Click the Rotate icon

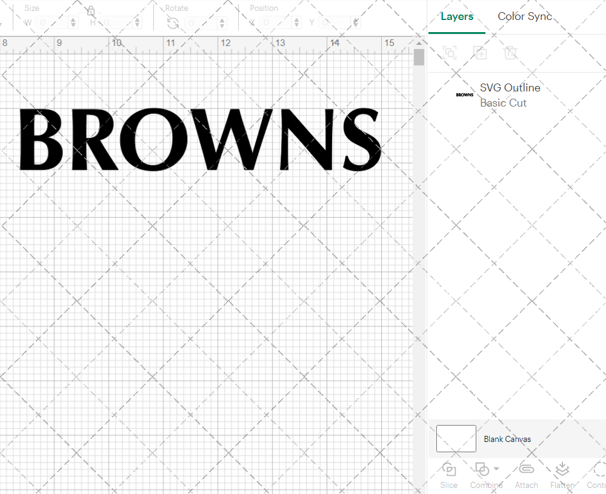tap(173, 22)
